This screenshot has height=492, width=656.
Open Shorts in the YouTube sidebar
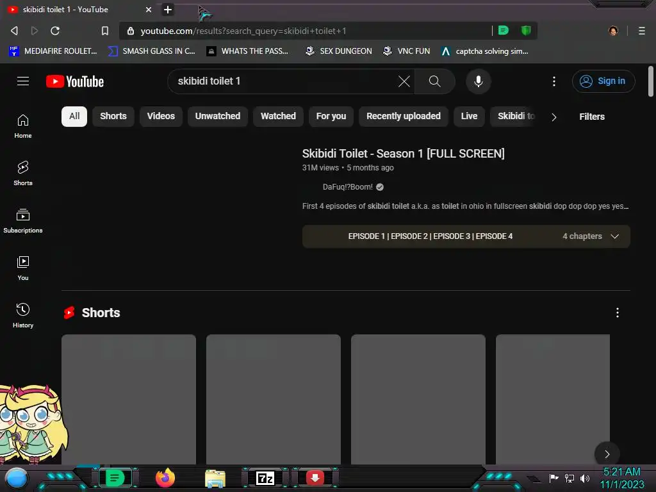pos(23,173)
